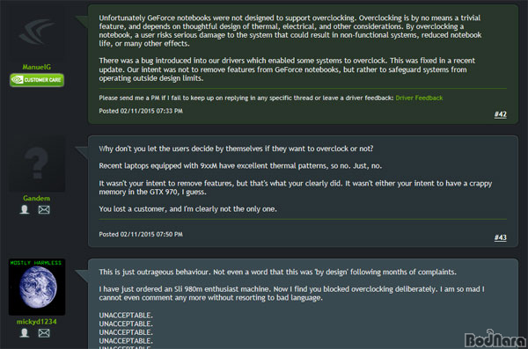
Task: Click Gandem's reply text "You lost a customer"
Action: click(188, 209)
